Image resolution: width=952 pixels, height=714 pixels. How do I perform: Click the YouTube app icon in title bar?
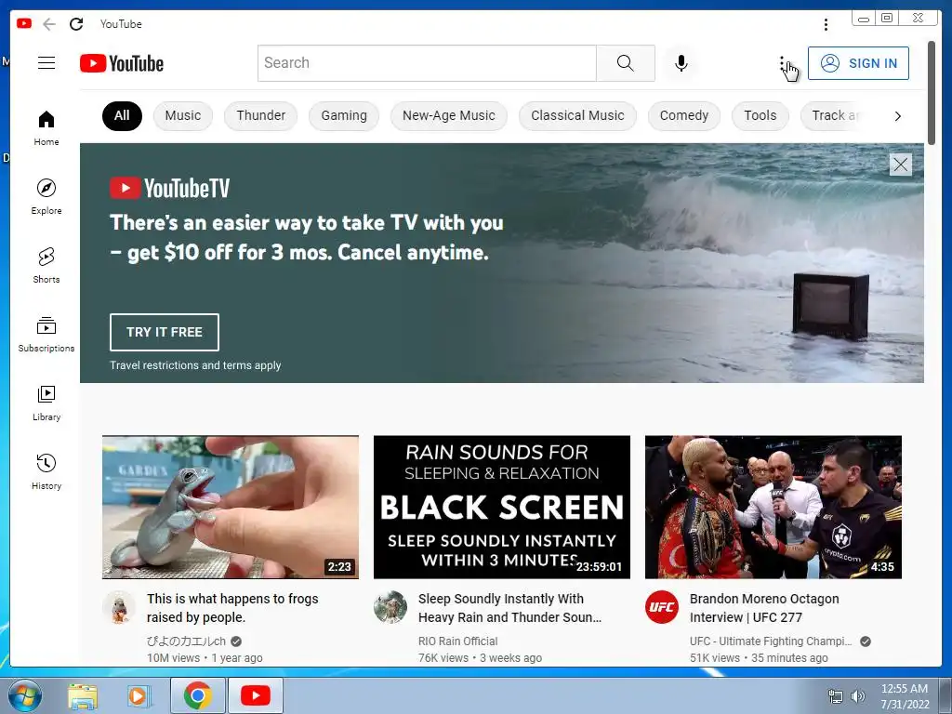click(x=24, y=23)
